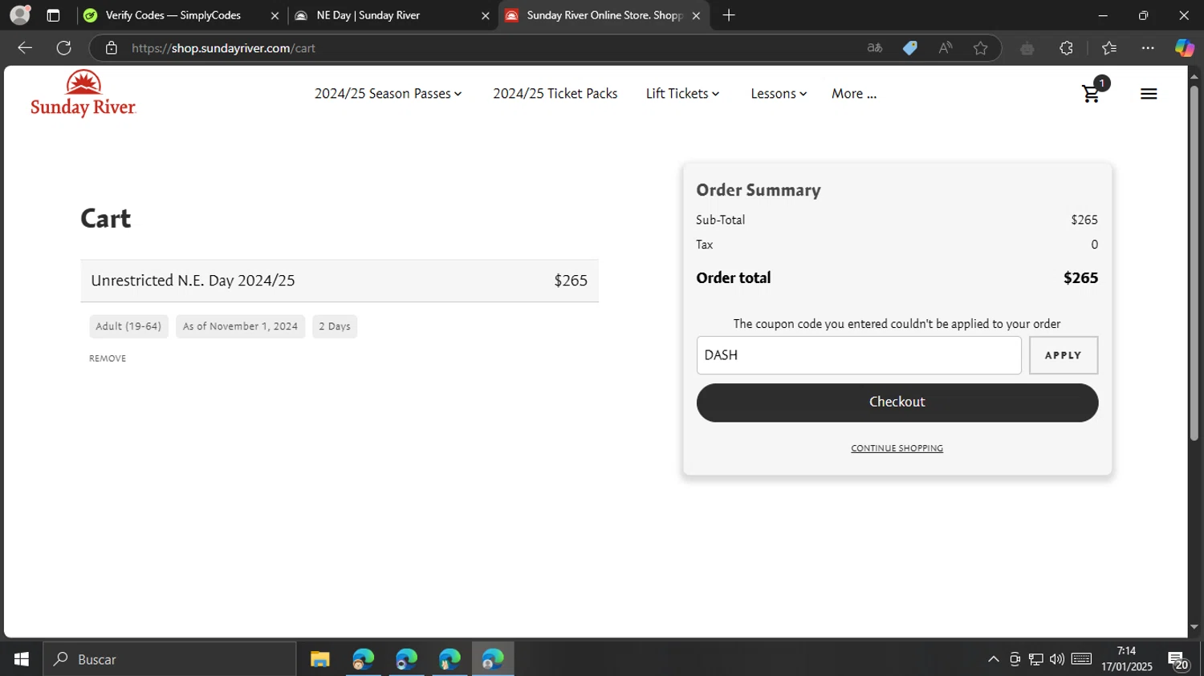This screenshot has width=1204, height=676.
Task: Open the volume control icon
Action: tap(1057, 659)
